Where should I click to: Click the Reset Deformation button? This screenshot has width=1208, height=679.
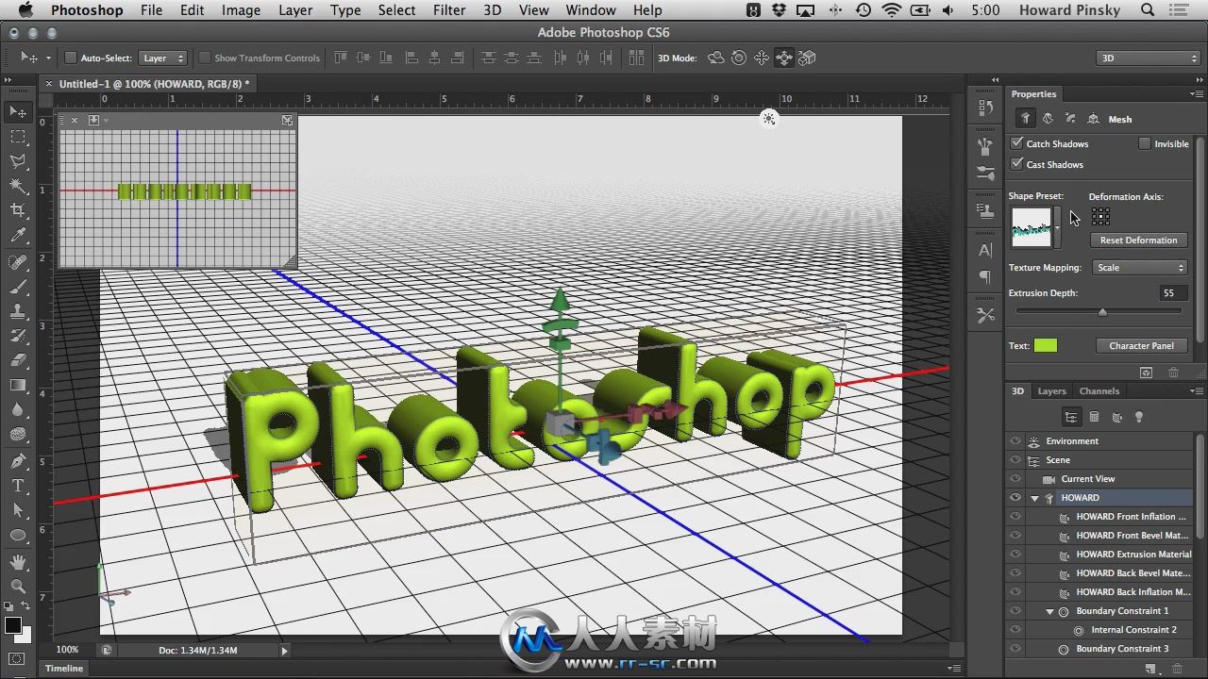coord(1138,240)
